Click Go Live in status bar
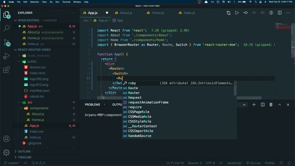This screenshot has height=166, width=295. coord(254,163)
